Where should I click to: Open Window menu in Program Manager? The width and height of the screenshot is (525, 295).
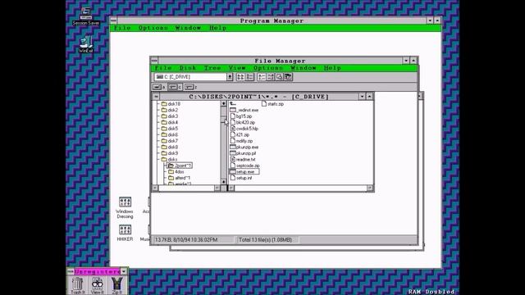coord(188,28)
